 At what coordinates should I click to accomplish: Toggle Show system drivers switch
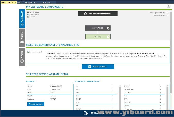click(167, 13)
